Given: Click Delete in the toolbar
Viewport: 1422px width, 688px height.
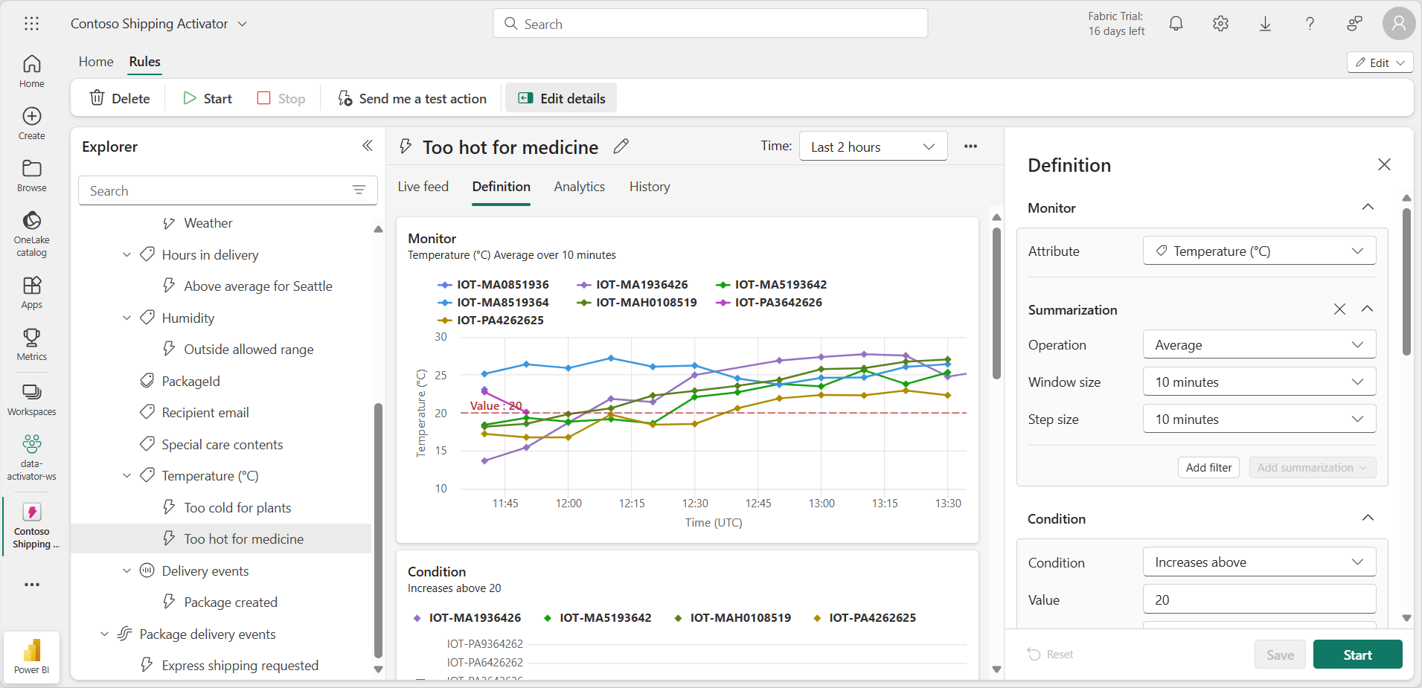Looking at the screenshot, I should click(120, 98).
